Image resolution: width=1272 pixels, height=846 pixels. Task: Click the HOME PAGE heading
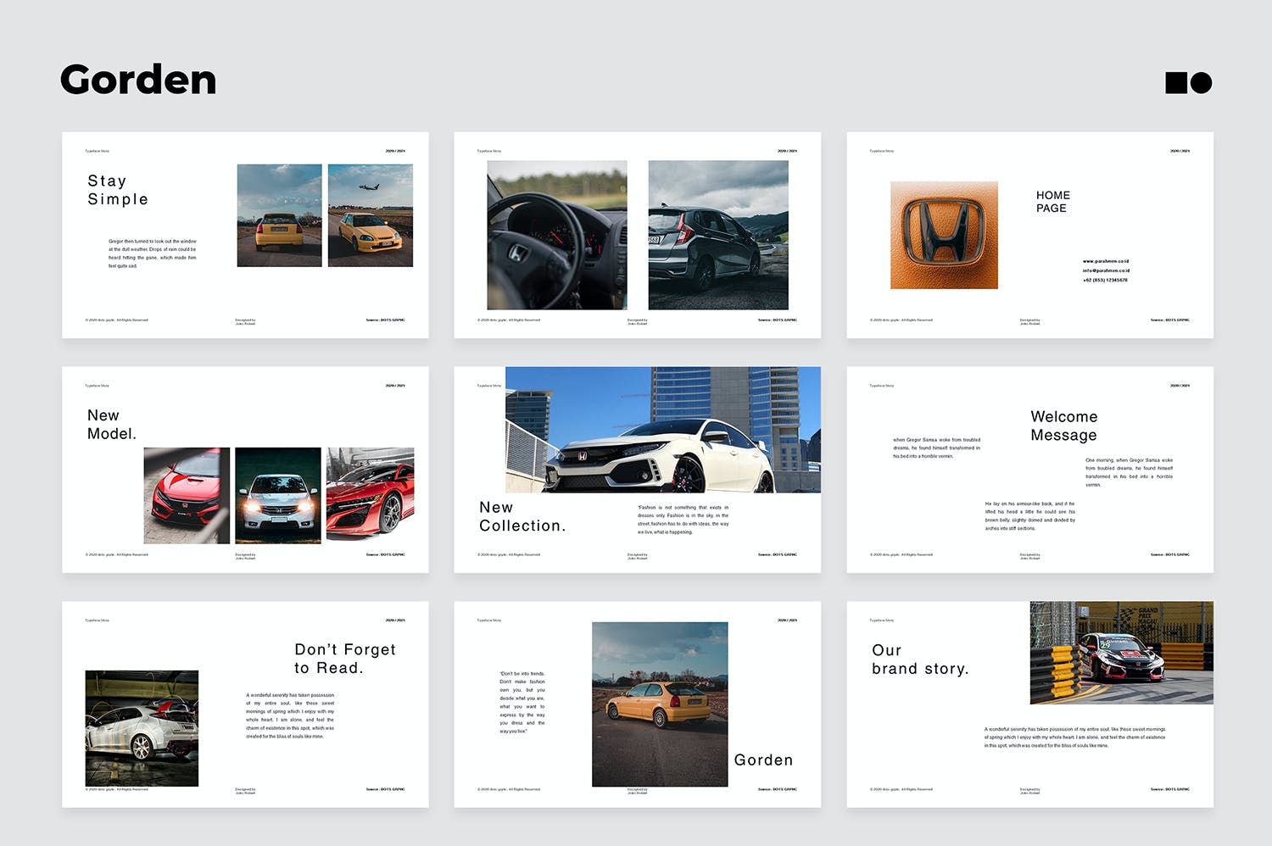[1052, 202]
